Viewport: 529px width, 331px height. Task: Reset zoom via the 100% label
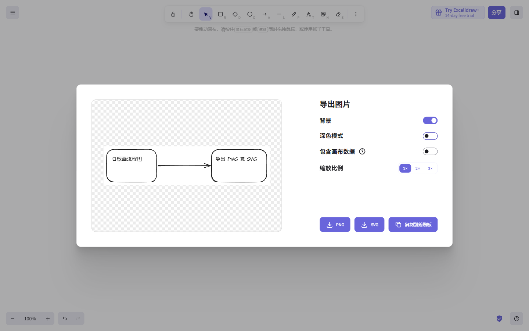click(x=30, y=318)
